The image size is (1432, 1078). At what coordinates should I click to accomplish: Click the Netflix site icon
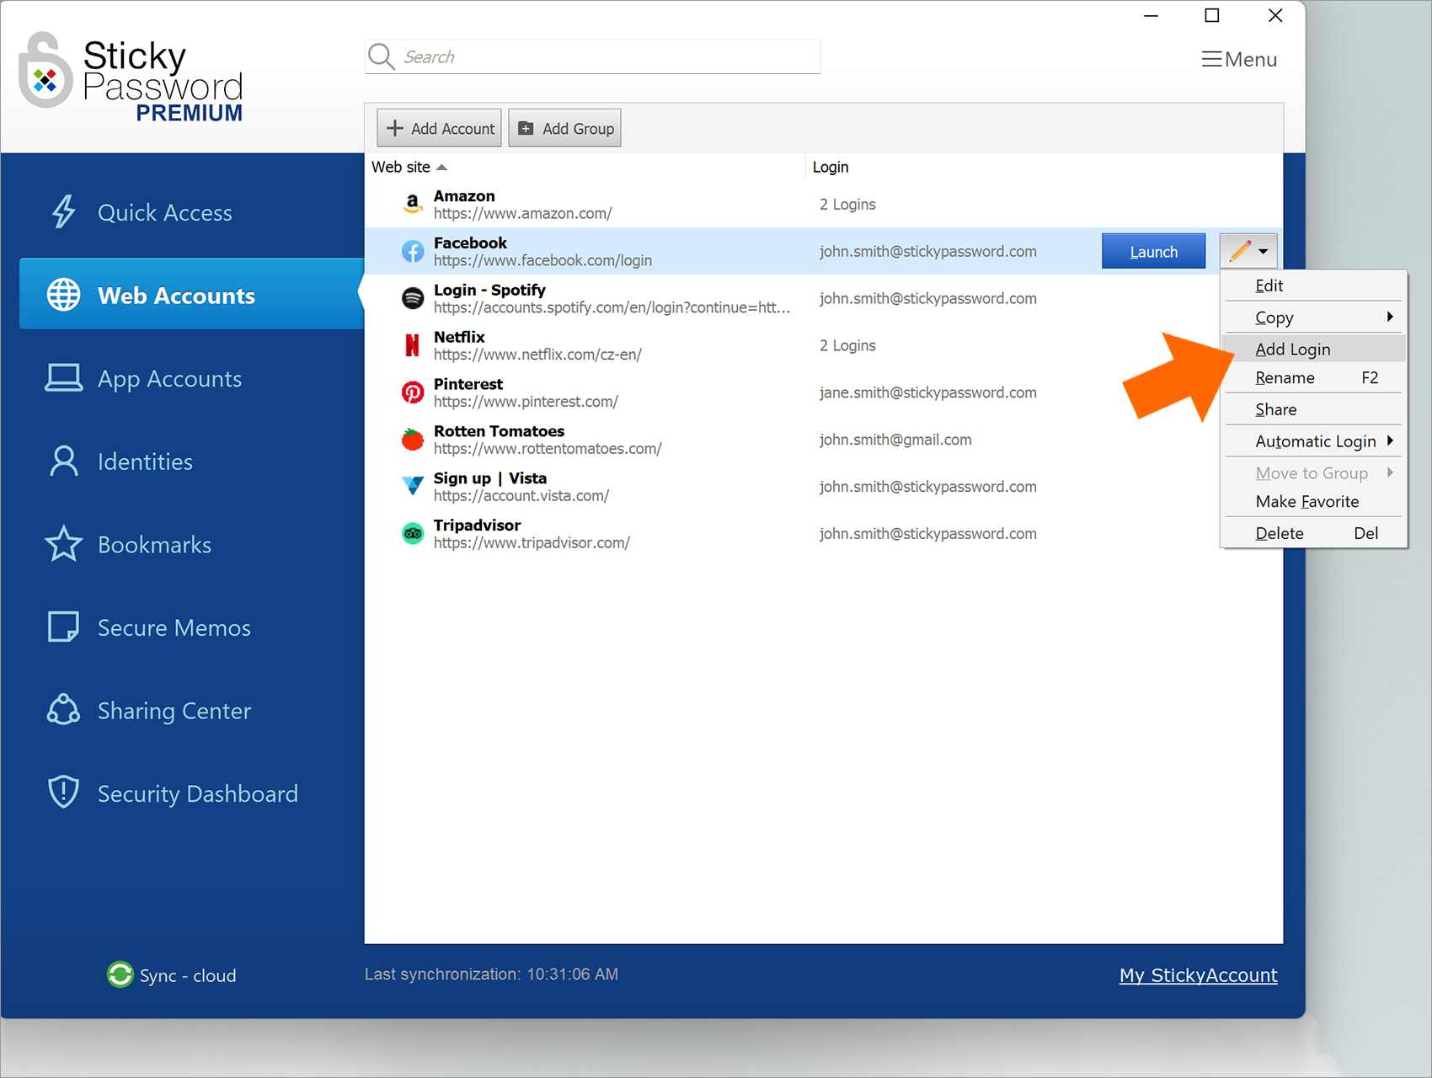413,345
